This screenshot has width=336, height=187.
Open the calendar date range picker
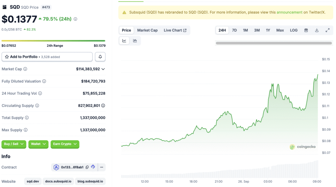click(x=306, y=30)
